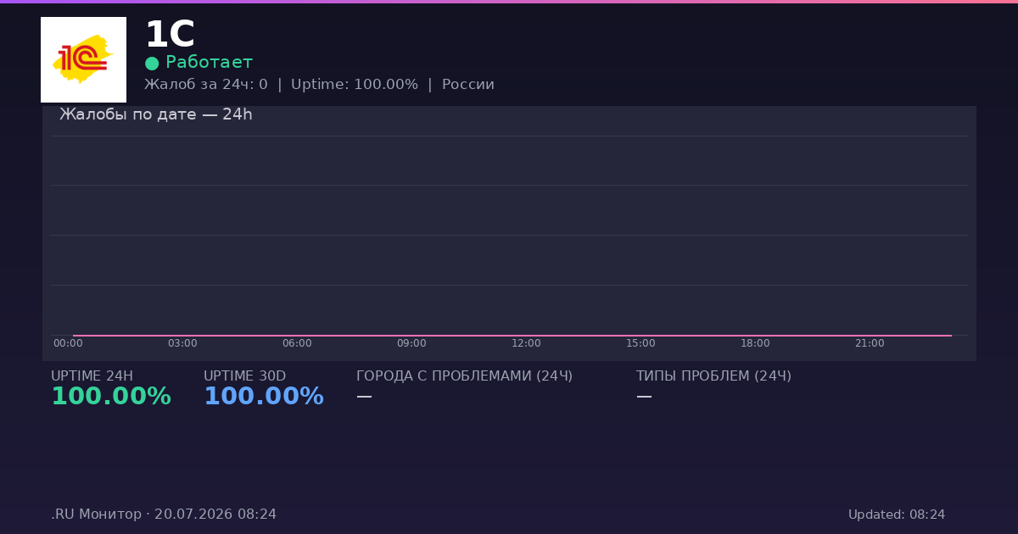
Task: Click the 18:00 time axis label
Action: point(755,343)
